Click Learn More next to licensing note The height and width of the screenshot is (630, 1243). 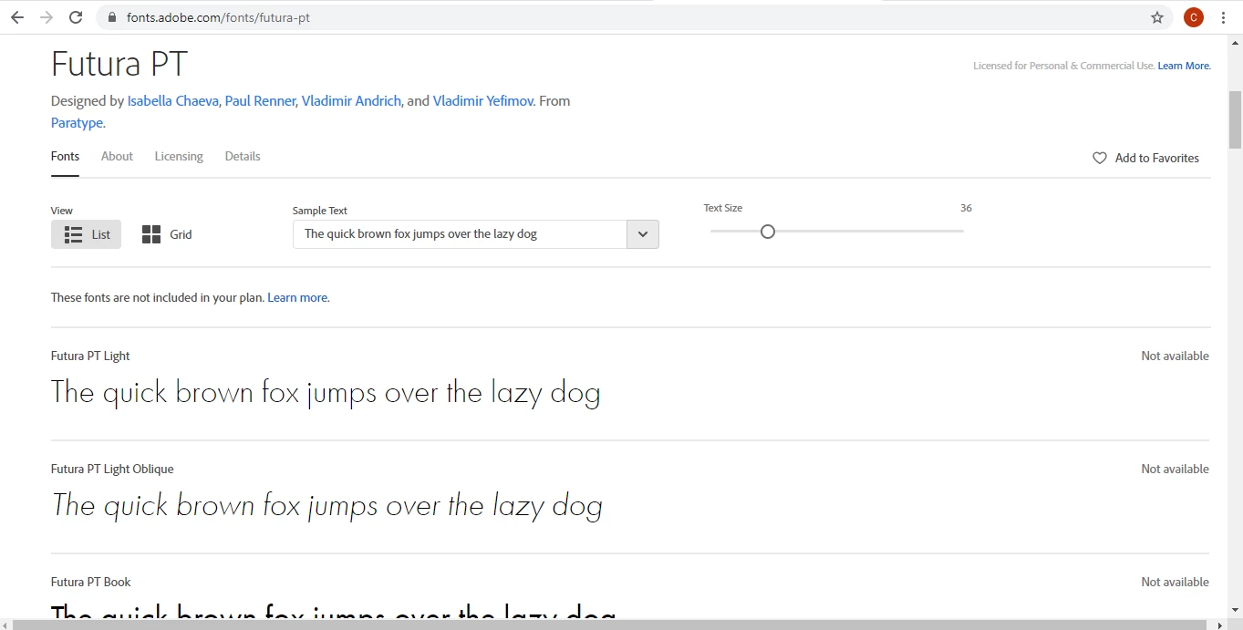pos(1184,66)
